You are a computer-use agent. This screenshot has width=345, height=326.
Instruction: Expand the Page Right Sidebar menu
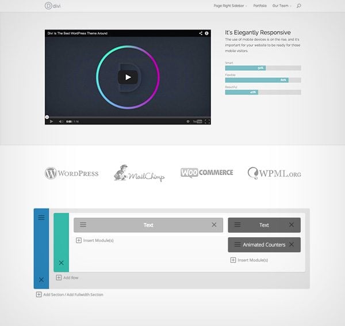230,6
